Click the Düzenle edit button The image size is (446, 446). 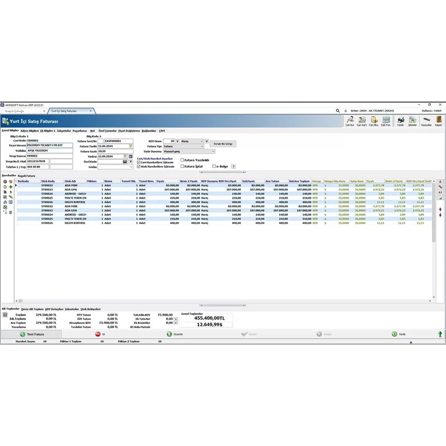175,334
